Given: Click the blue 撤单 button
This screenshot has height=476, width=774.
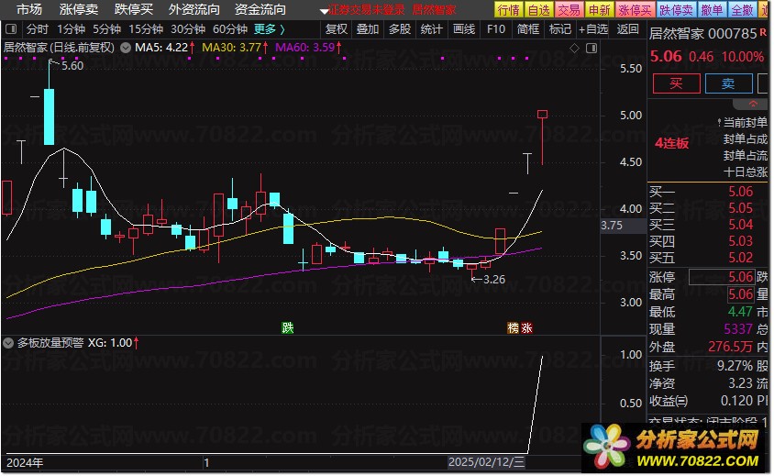Looking at the screenshot, I should pyautogui.click(x=712, y=10).
